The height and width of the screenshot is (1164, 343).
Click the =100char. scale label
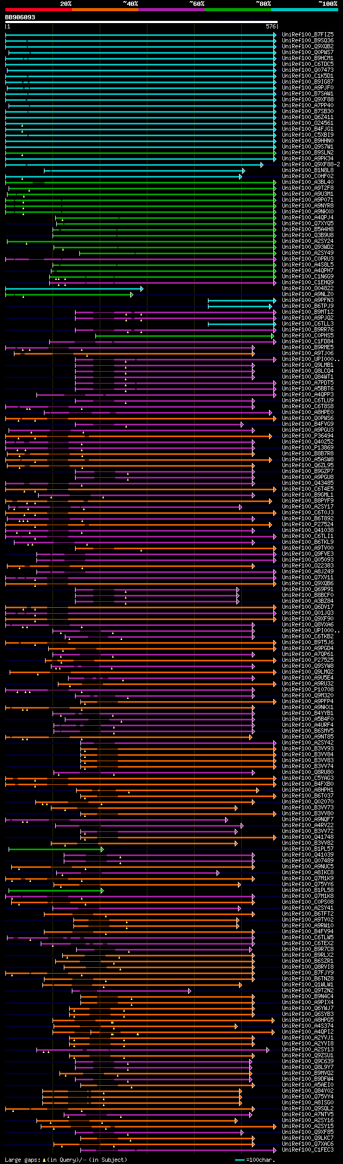tap(260, 1159)
